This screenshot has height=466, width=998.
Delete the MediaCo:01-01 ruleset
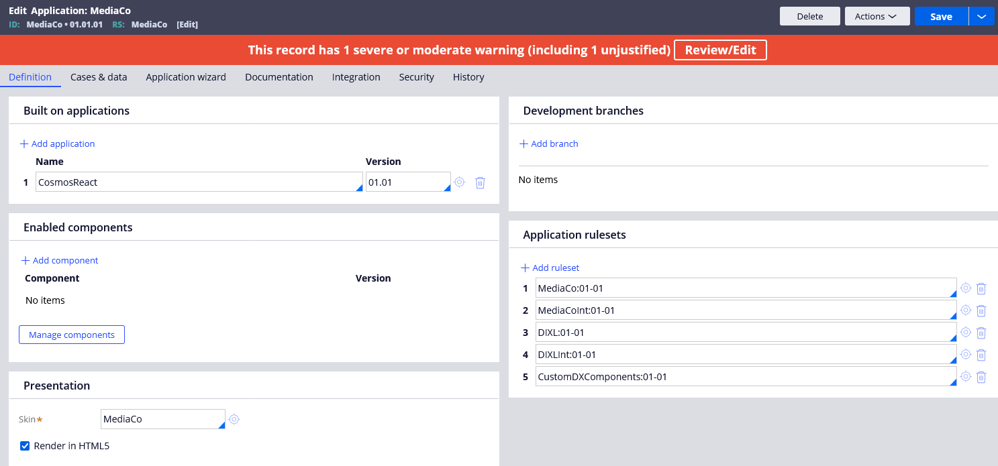coord(981,288)
